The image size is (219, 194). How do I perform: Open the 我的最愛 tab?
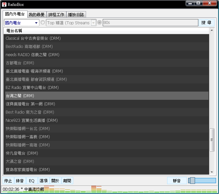(37, 14)
